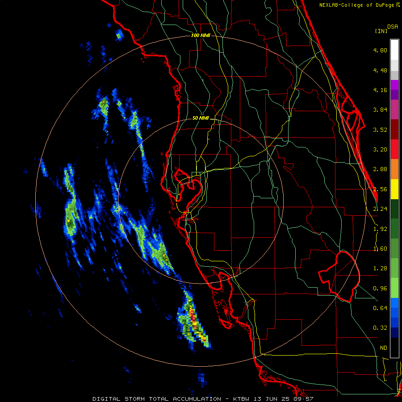Pick the yellow legend swatch
The image size is (402, 402).
[x=394, y=189]
